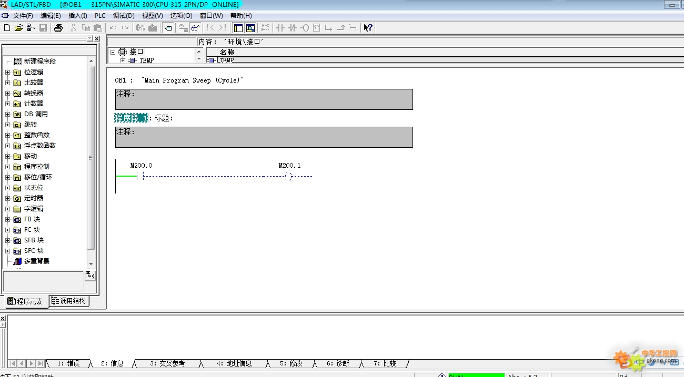Click the connection toolbar icon
The height and width of the screenshot is (377, 684).
(353, 28)
